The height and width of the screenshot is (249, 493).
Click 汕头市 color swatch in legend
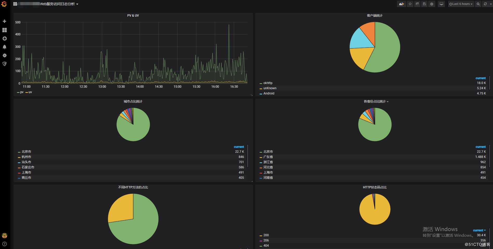(19, 162)
